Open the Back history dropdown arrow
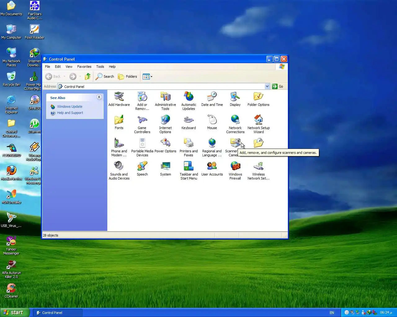 (x=64, y=76)
